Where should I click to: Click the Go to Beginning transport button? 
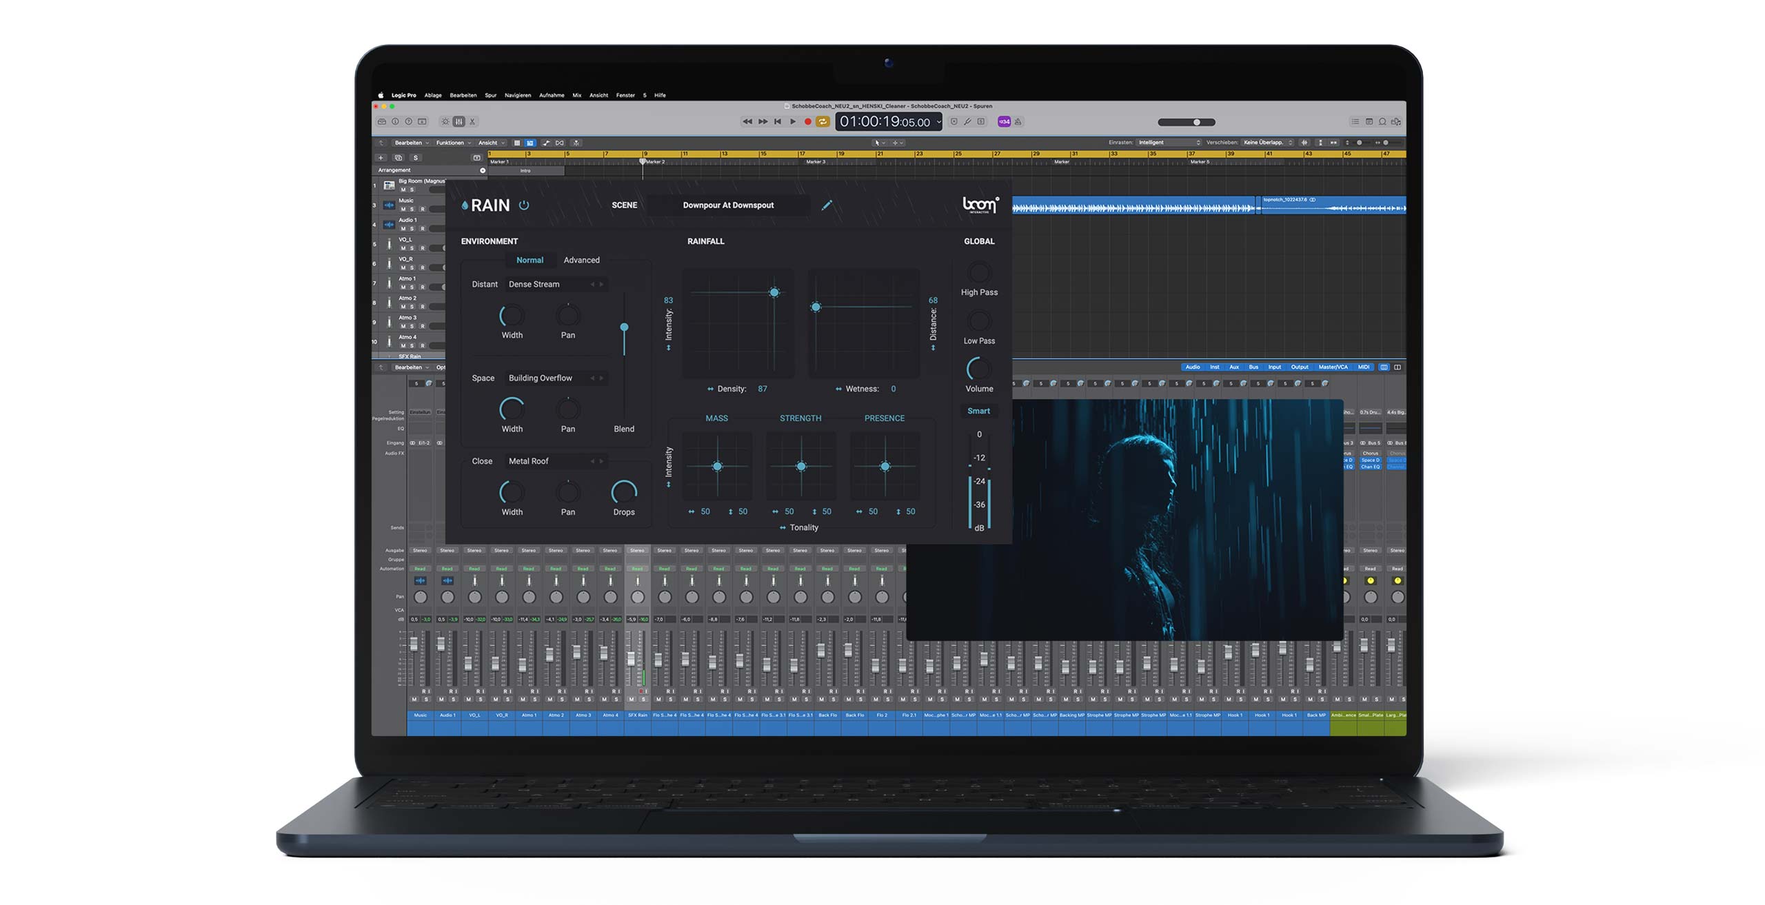coord(778,122)
